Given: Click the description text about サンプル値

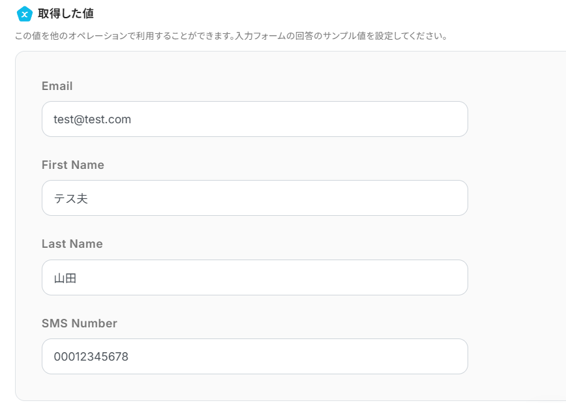Looking at the screenshot, I should [x=231, y=36].
